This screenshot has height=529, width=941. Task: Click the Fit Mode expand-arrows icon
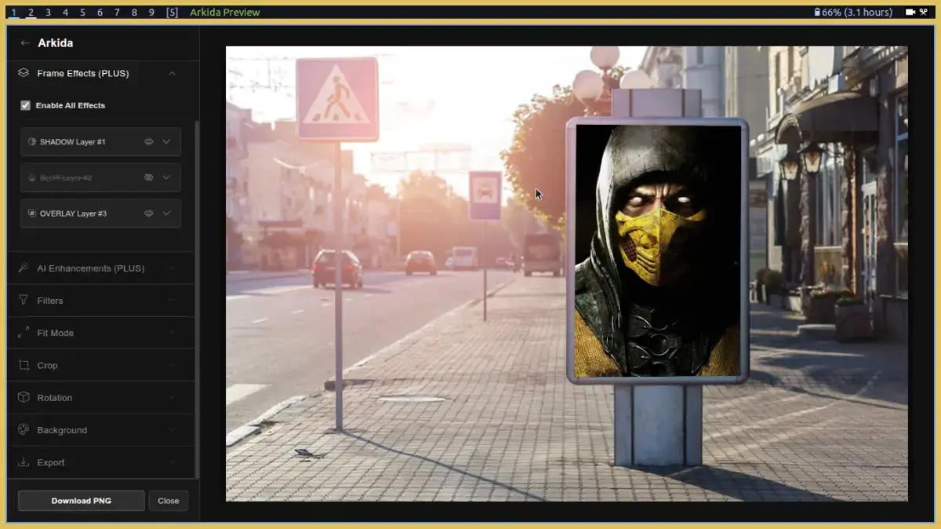(24, 333)
